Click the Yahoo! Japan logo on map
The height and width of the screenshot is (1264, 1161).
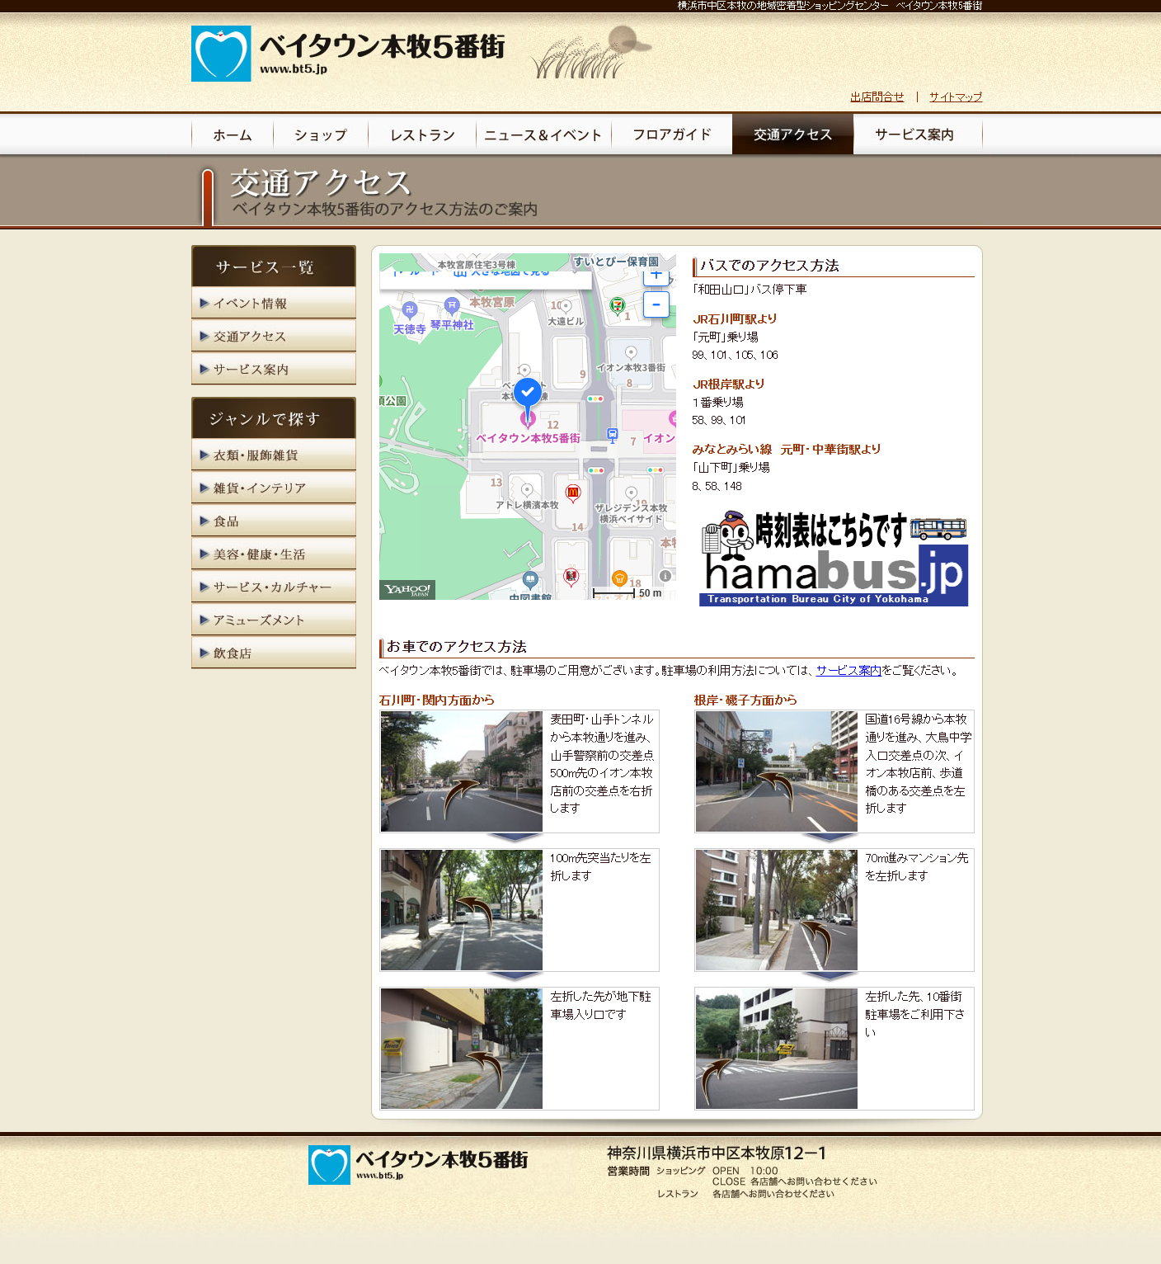(407, 589)
